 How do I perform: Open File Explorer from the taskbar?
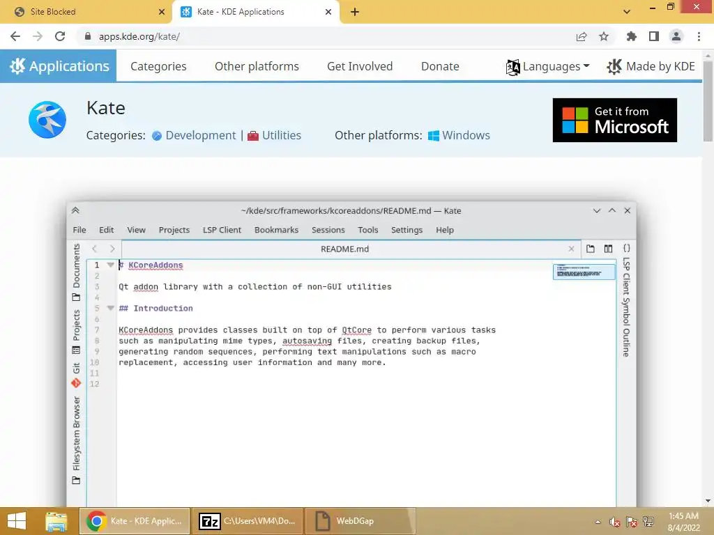click(56, 521)
